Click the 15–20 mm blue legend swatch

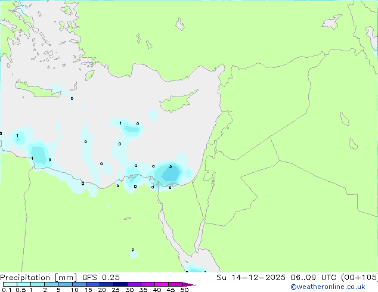93,284
